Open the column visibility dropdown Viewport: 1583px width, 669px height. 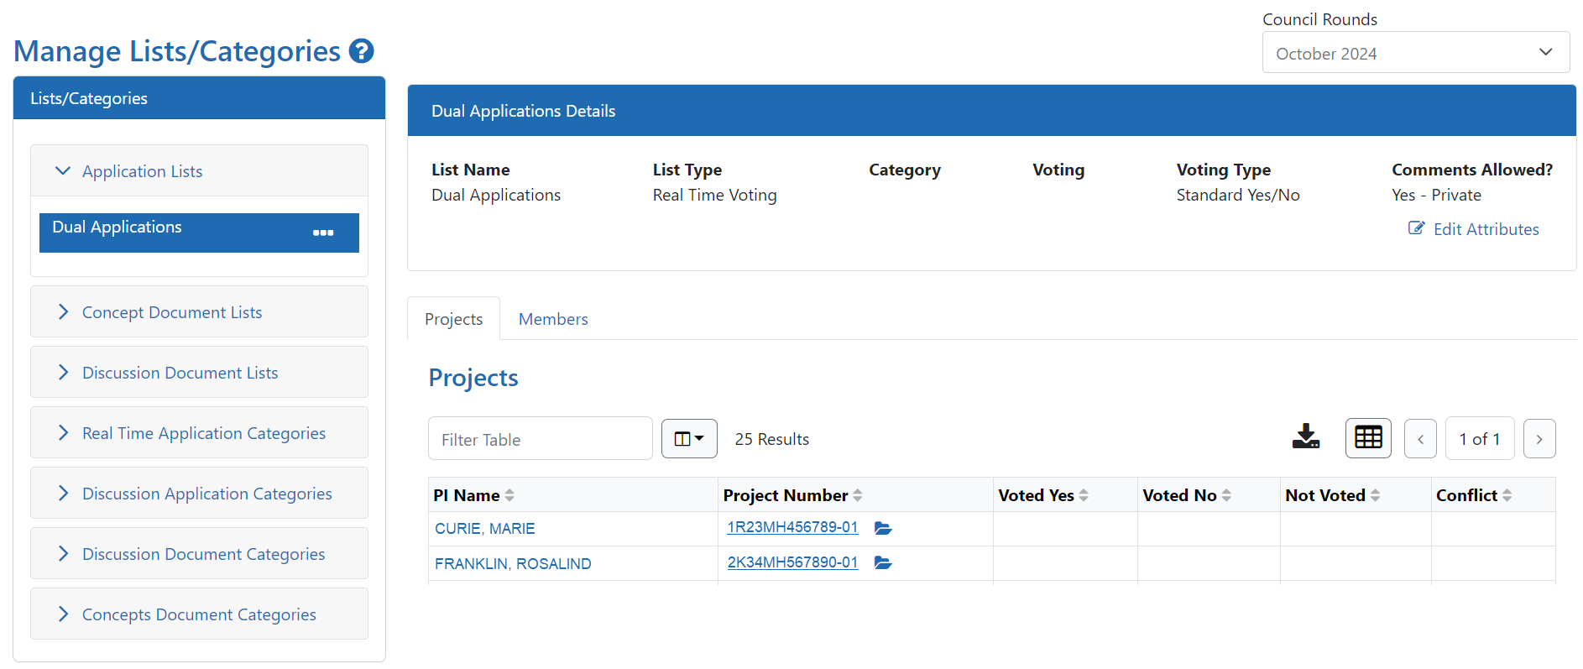pyautogui.click(x=688, y=439)
